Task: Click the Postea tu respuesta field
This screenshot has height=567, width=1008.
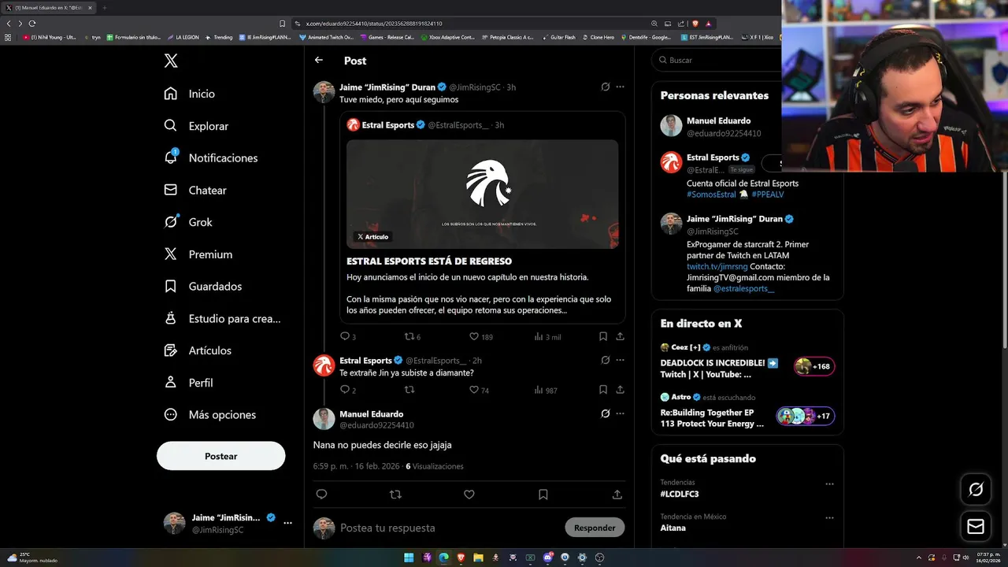Action: [449, 528]
